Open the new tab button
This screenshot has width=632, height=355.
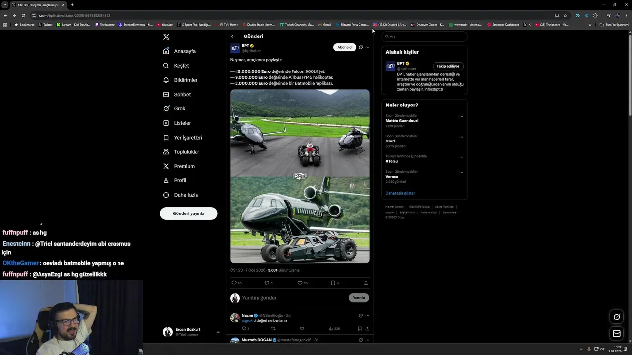[x=72, y=5]
